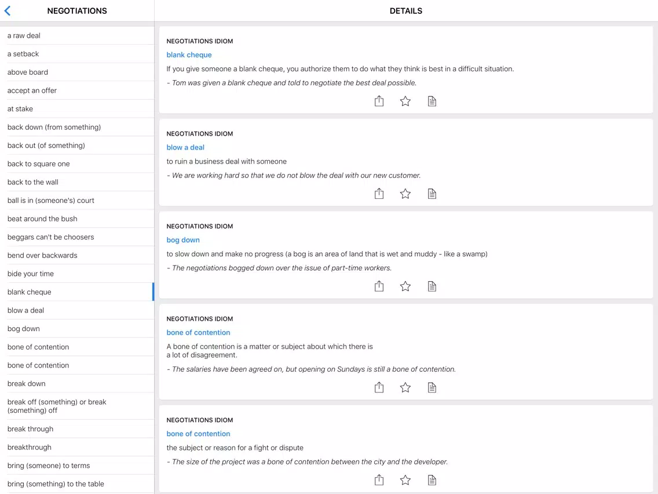The image size is (658, 494).
Task: Open document icon on fight or dispute card
Action: [432, 480]
